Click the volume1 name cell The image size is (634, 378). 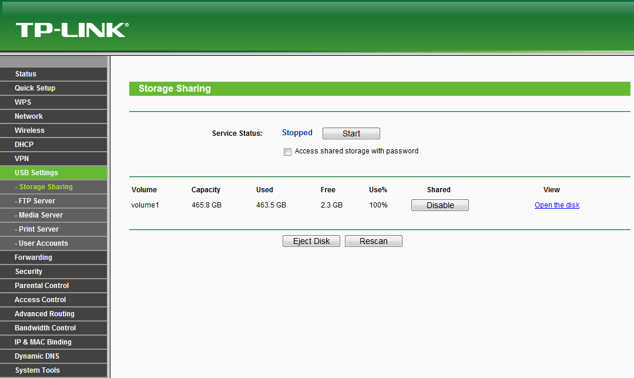(x=145, y=205)
